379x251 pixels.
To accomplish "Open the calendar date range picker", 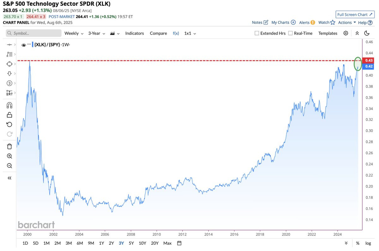I will click(179, 243).
